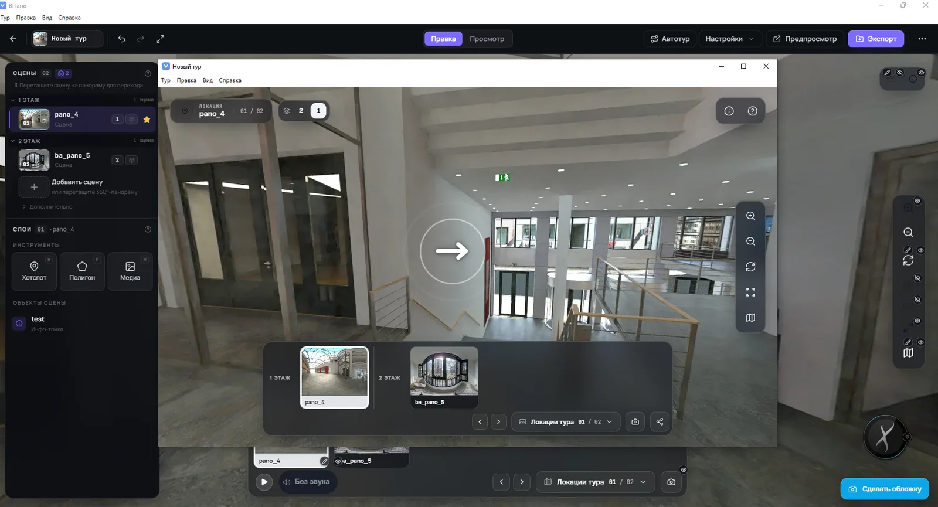This screenshot has width=938, height=507.
Task: Zoom in inside the Новый тур preview window
Action: 750,216
